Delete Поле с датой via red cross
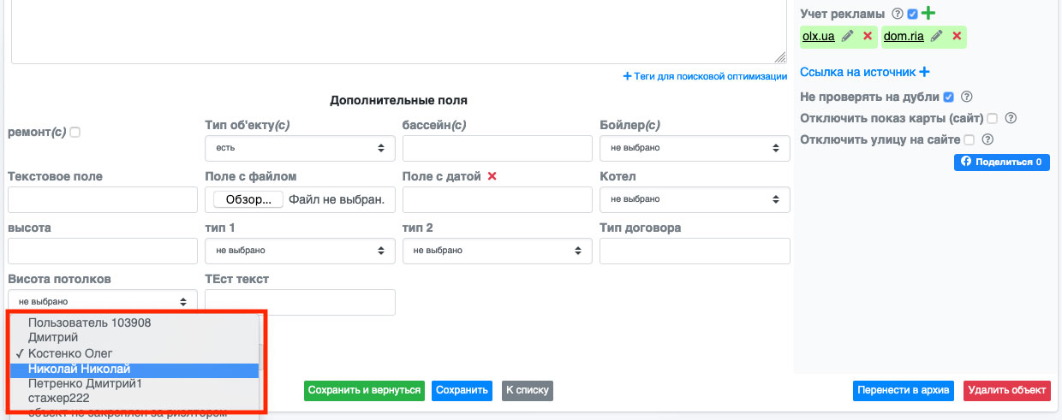The height and width of the screenshot is (420, 1062). (492, 176)
